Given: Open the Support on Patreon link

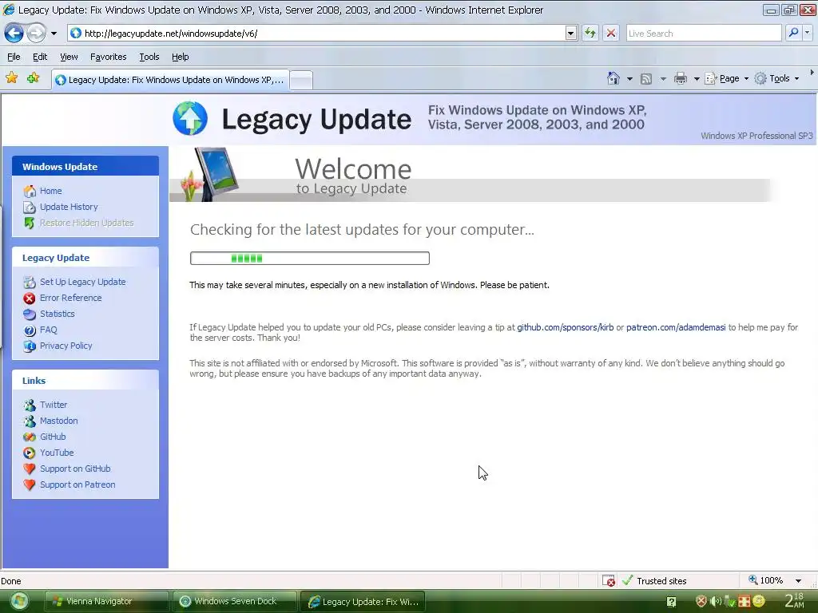Looking at the screenshot, I should tap(77, 484).
